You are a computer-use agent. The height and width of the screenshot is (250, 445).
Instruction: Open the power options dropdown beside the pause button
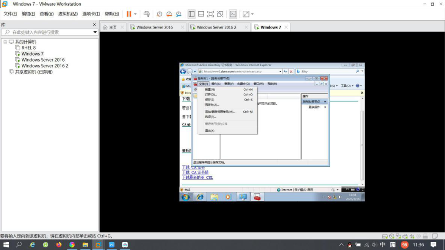(x=136, y=14)
